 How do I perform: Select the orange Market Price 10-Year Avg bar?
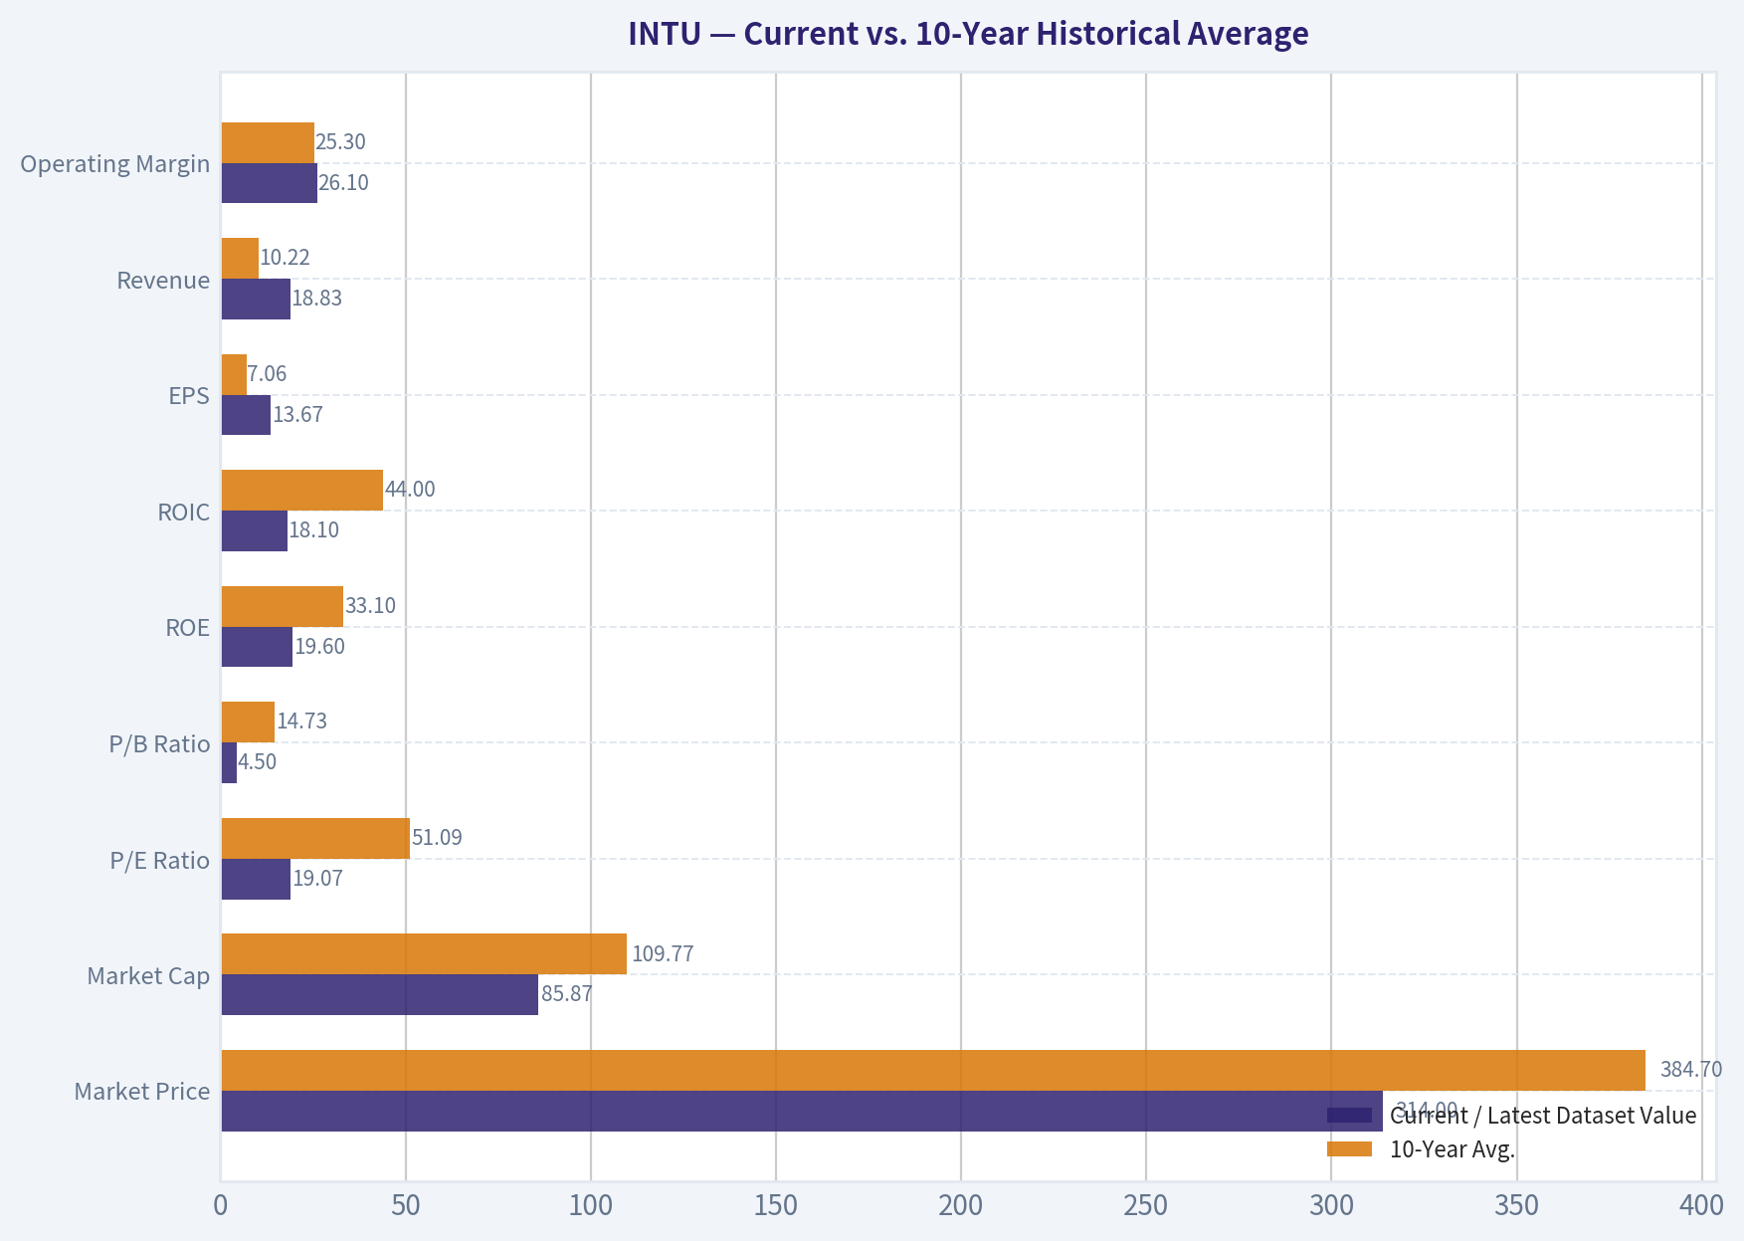(933, 1070)
